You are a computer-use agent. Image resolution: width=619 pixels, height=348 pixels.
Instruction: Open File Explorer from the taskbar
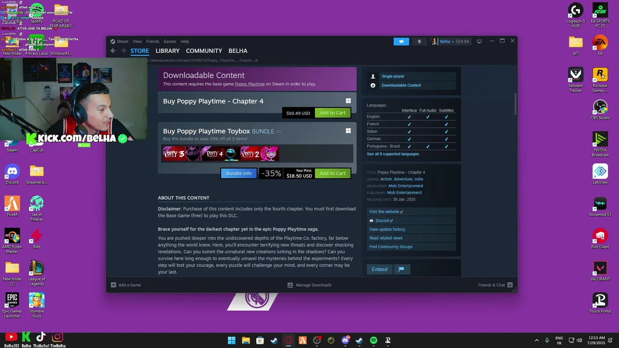246,340
